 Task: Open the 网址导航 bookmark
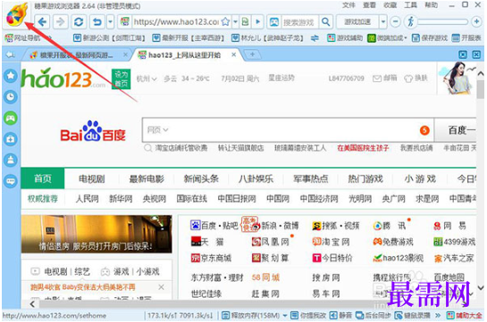pos(22,37)
